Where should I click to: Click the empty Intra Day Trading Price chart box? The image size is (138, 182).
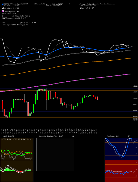pos(55,154)
